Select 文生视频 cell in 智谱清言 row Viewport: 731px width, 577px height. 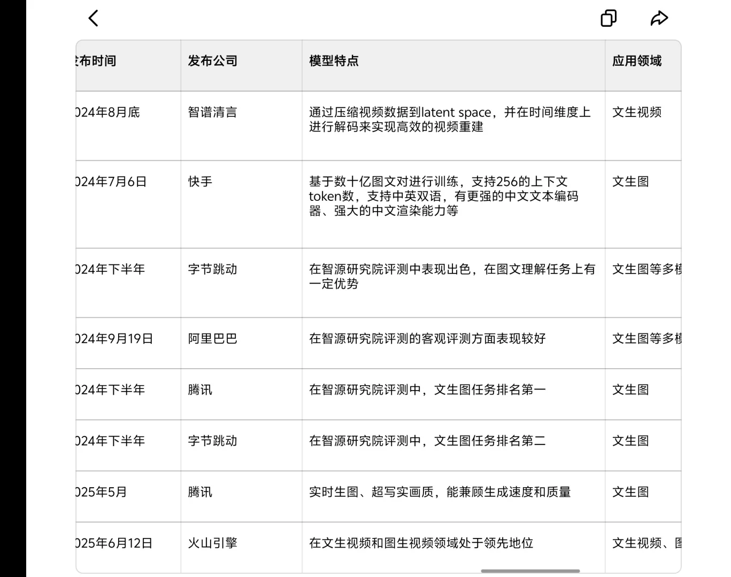tap(643, 126)
